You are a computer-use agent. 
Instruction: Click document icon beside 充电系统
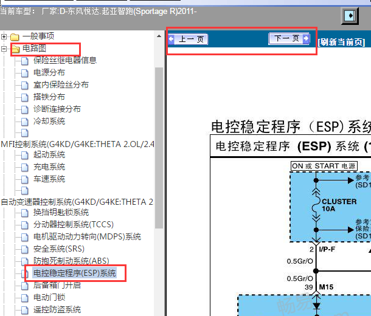tap(24, 167)
